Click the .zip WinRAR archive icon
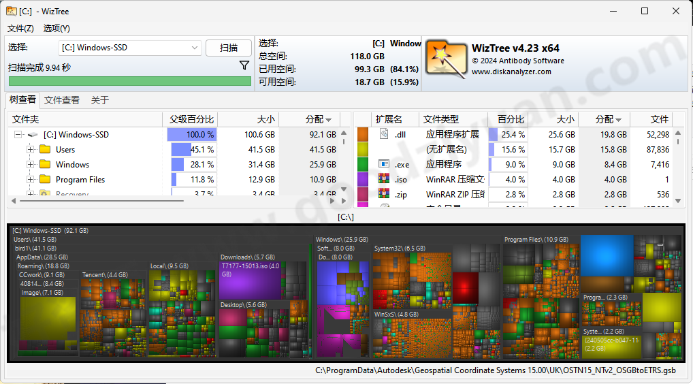Viewport: 693px width, 384px height. tap(384, 194)
